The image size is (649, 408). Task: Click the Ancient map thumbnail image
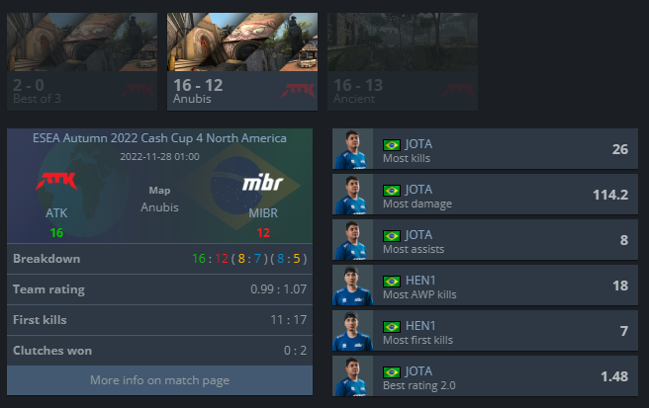point(403,41)
